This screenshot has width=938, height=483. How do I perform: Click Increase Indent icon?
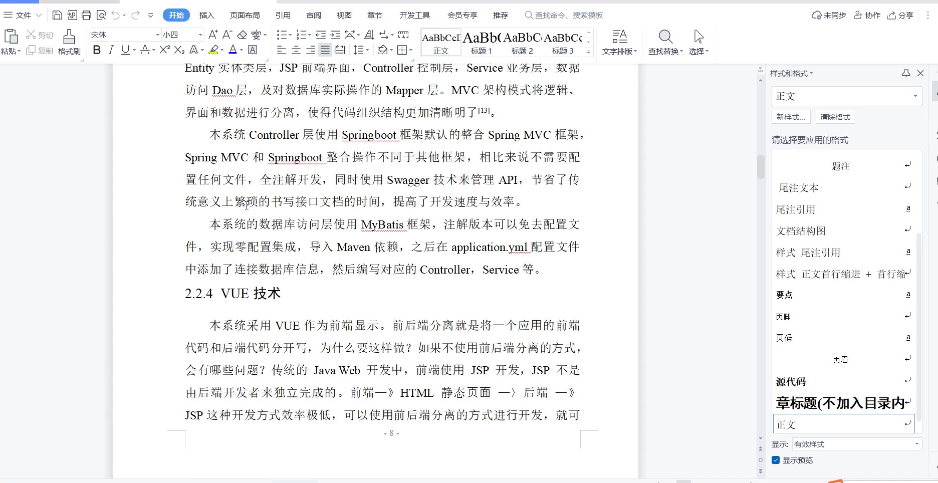[335, 35]
